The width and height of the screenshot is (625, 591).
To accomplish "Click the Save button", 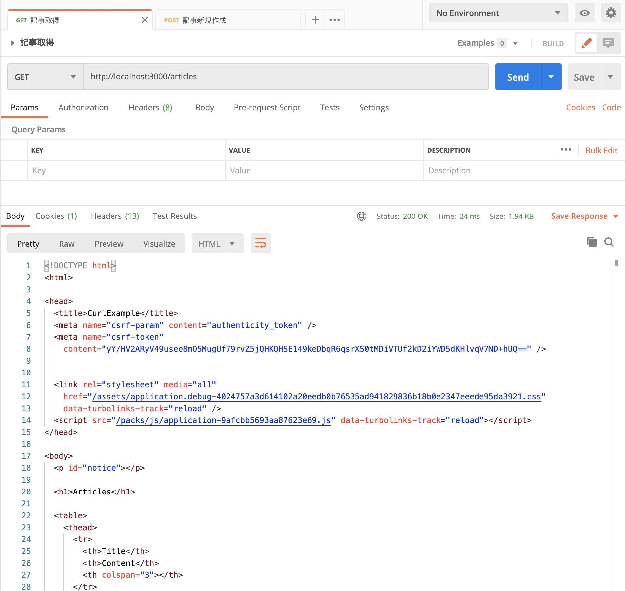I will click(x=584, y=77).
